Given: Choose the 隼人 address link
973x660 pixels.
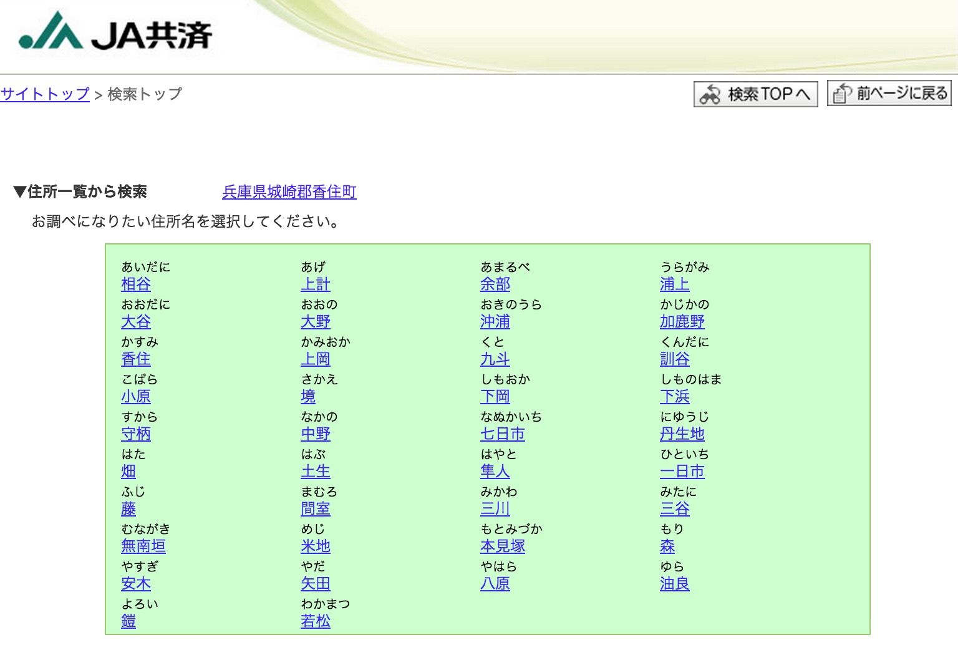Looking at the screenshot, I should pos(495,472).
